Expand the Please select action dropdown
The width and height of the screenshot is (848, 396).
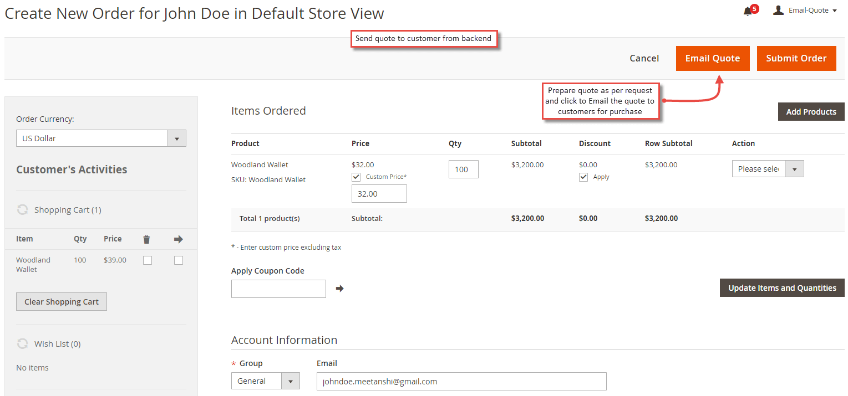[x=795, y=168]
